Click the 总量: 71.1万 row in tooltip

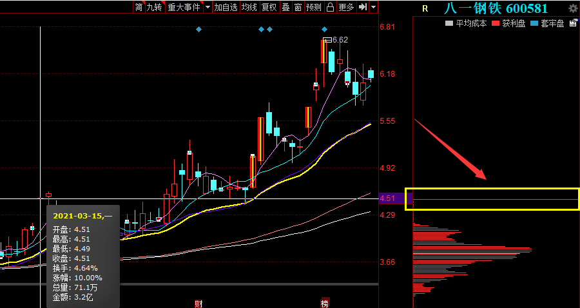[75, 287]
